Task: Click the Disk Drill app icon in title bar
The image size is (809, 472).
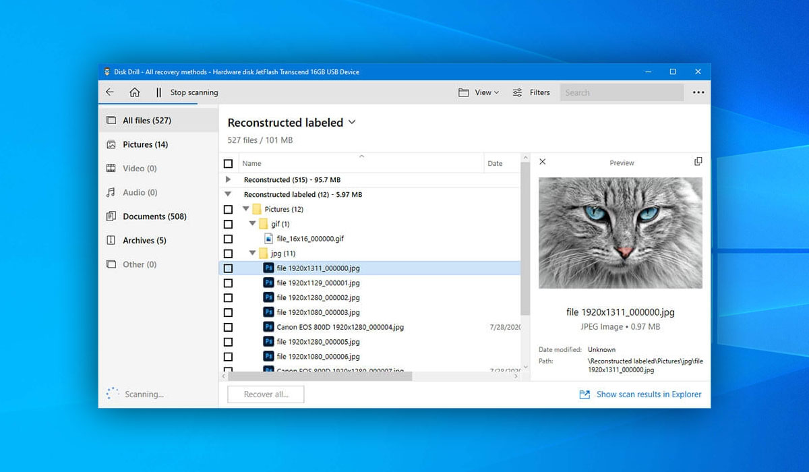Action: click(107, 72)
